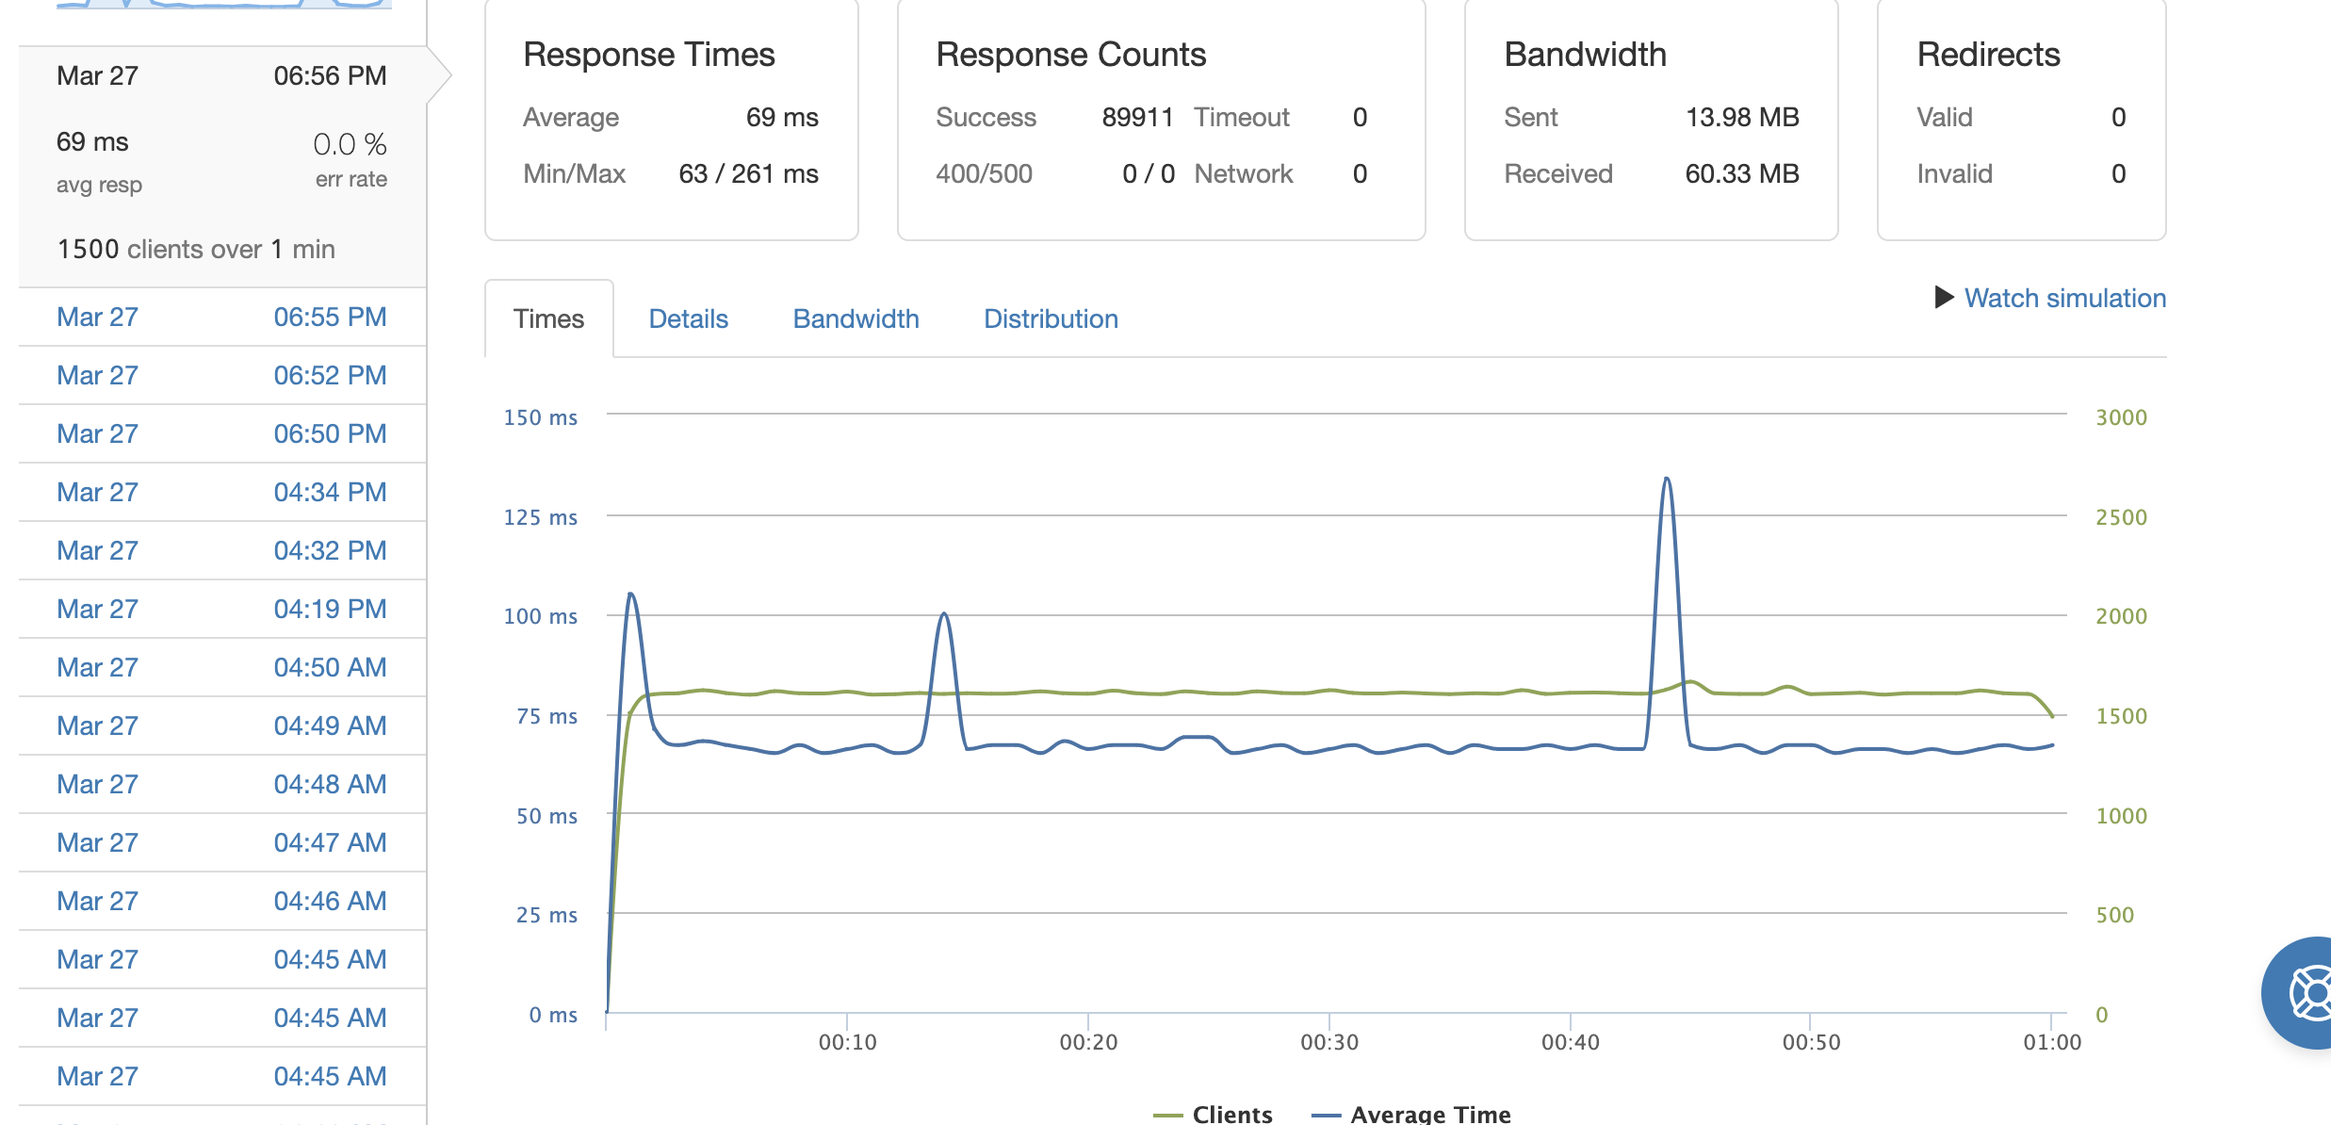Click the tallest response time spike
The image size is (2331, 1125).
[x=1667, y=481]
